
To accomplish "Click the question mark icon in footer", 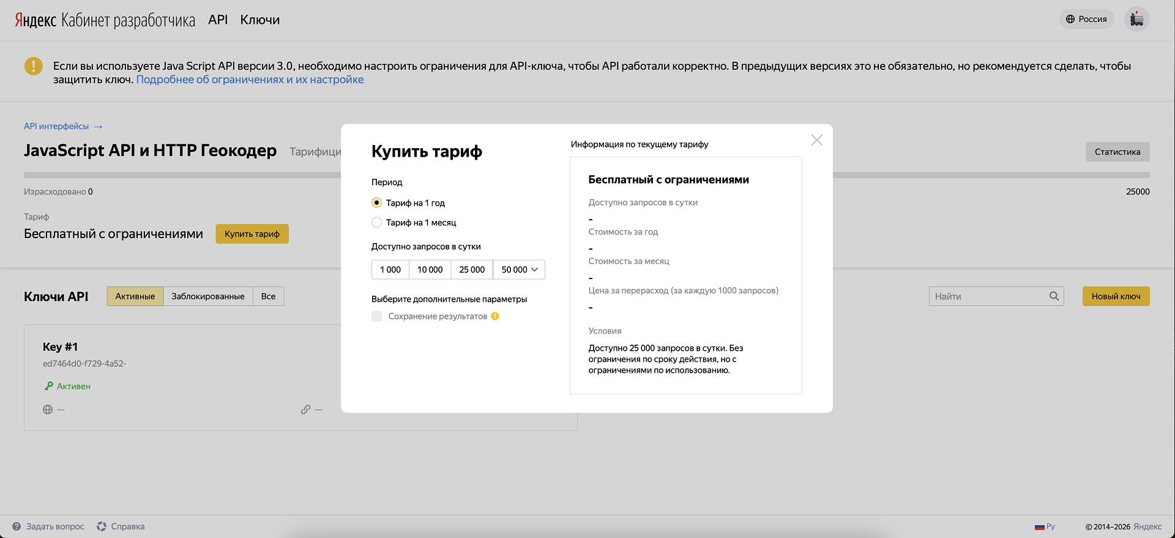I will click(x=17, y=526).
